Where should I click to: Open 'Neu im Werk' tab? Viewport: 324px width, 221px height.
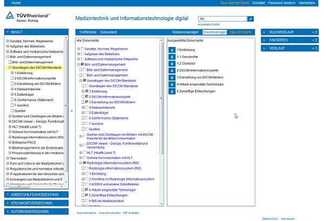pos(241,32)
